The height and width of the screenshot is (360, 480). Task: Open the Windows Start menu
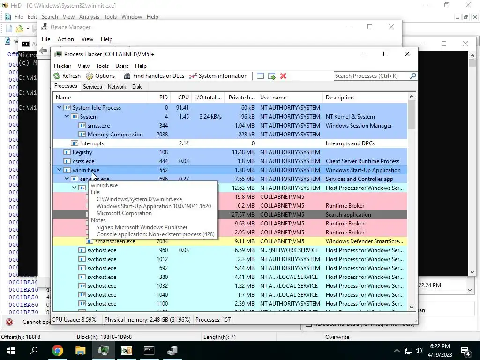tap(11, 351)
